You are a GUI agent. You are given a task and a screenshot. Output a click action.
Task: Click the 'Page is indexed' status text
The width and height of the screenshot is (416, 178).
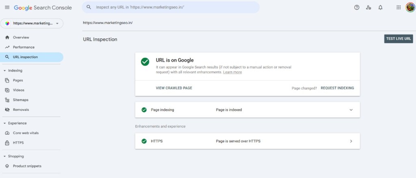click(229, 110)
